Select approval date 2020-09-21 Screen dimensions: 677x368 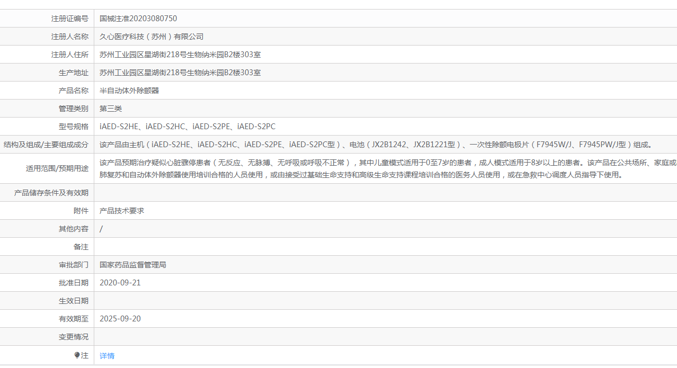click(120, 283)
